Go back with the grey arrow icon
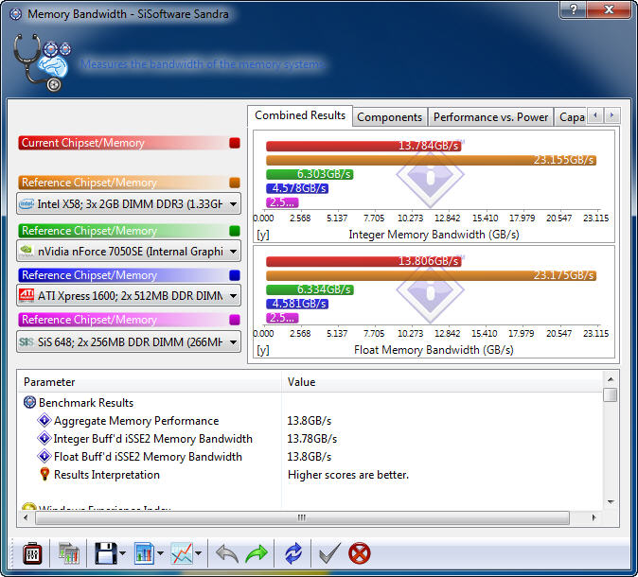 [x=226, y=553]
